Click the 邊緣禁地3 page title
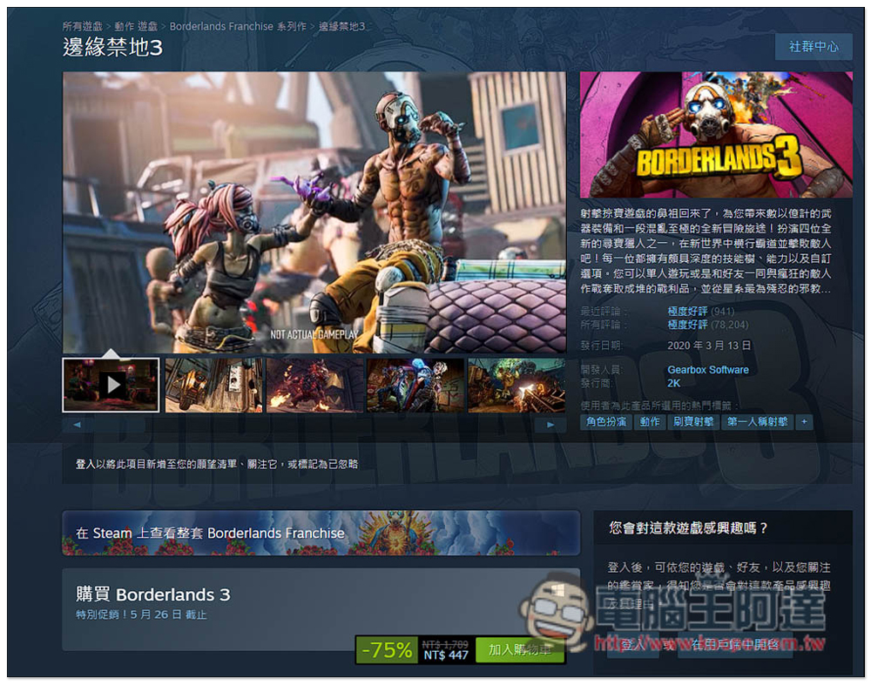The height and width of the screenshot is (685, 871). [112, 47]
